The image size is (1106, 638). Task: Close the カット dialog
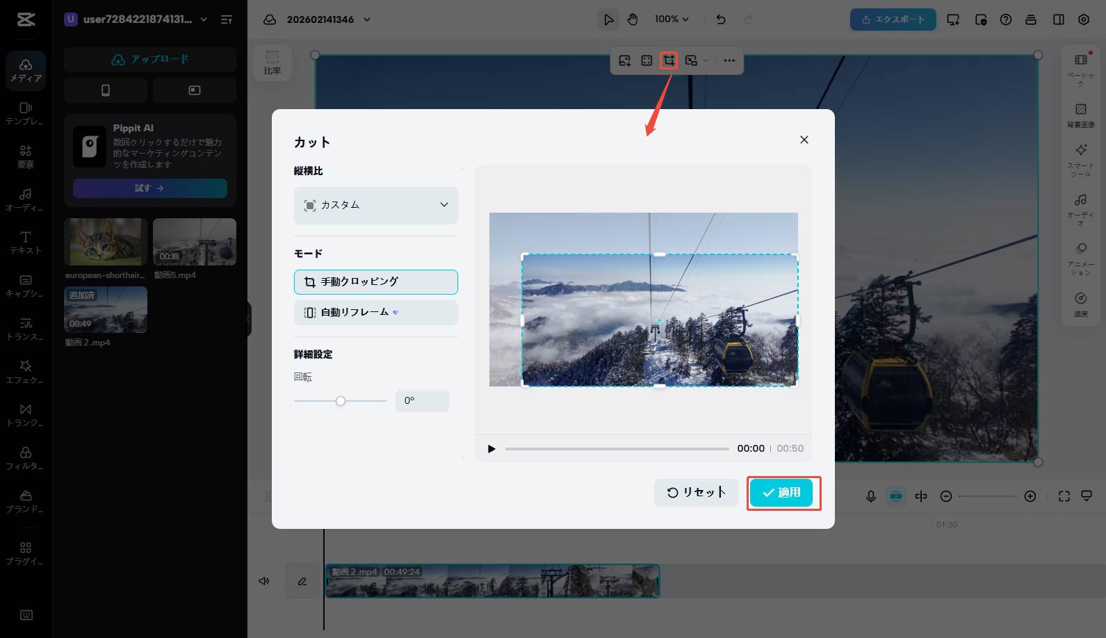point(804,140)
